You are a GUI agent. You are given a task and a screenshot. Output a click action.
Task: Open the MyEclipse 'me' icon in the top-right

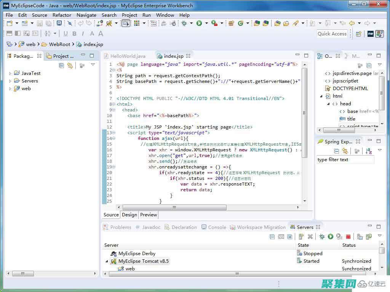371,33
